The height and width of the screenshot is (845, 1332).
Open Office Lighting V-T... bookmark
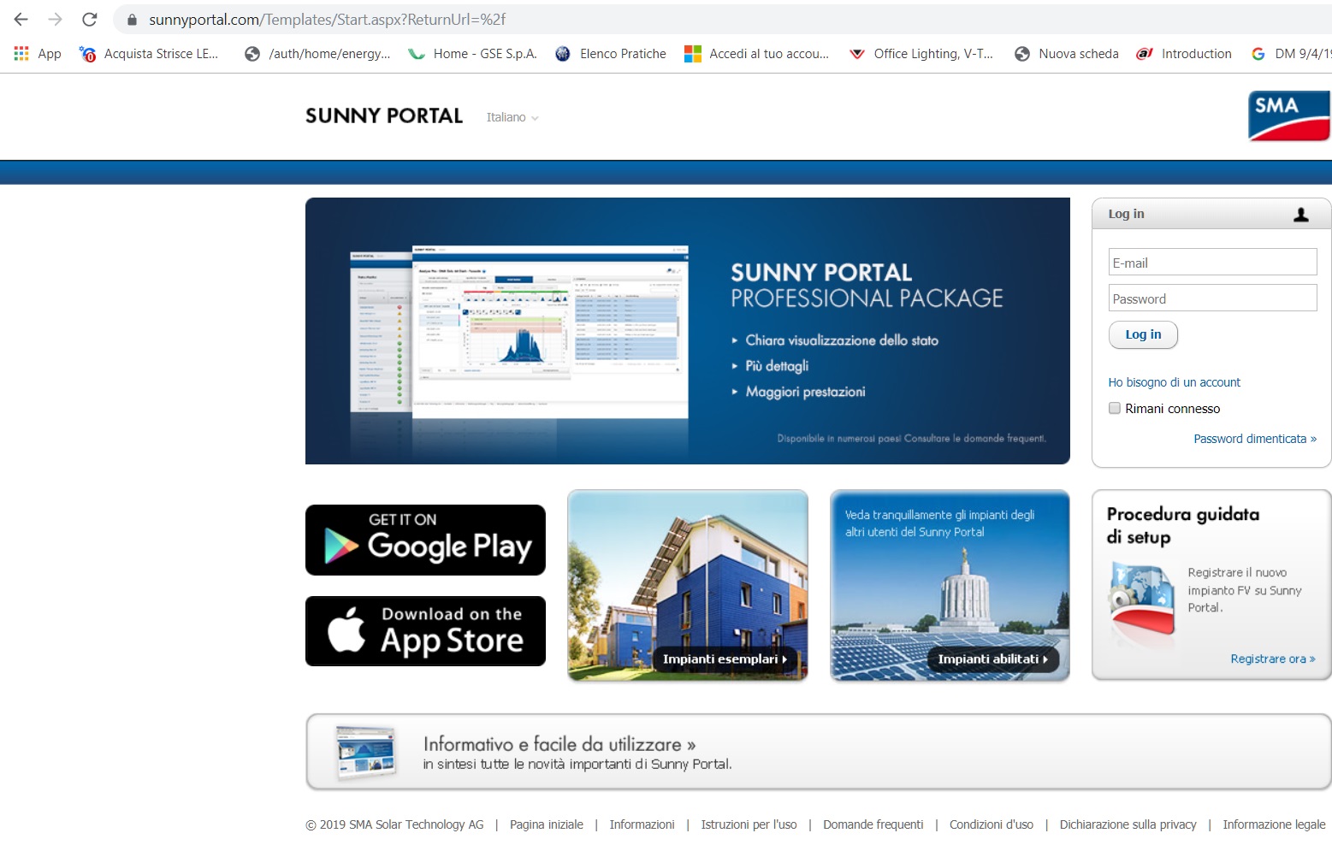[x=921, y=53]
